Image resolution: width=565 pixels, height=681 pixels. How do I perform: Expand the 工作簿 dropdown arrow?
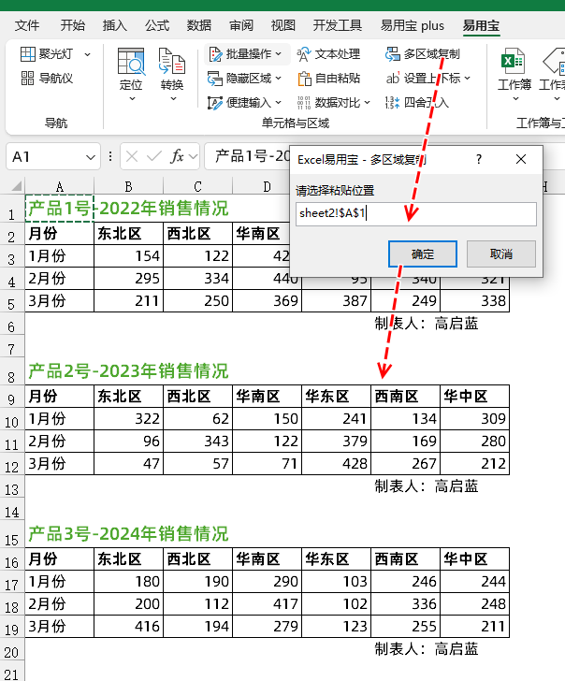click(x=515, y=99)
